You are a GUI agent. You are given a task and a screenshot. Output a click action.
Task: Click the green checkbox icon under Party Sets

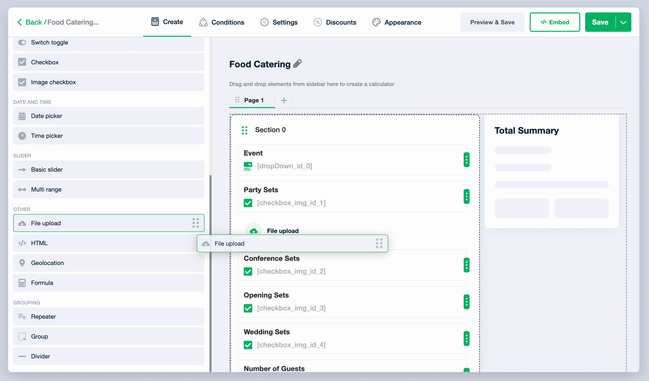coord(248,203)
